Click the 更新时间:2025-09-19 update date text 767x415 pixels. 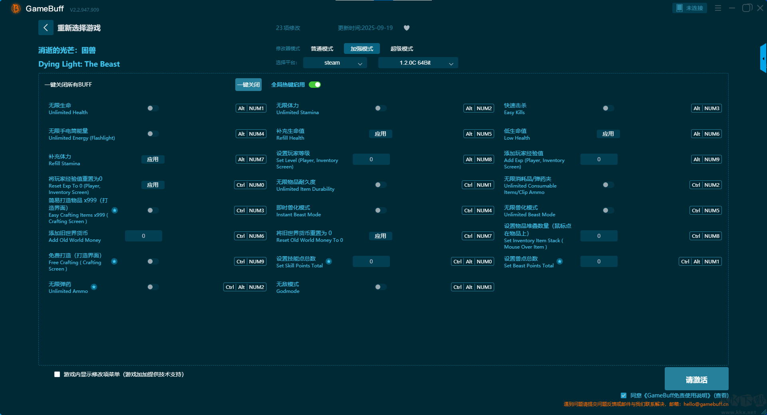[365, 28]
